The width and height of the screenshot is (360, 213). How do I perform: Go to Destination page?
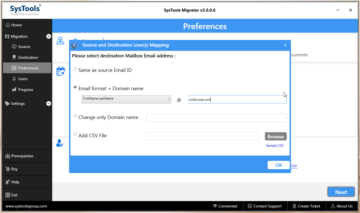27,57
